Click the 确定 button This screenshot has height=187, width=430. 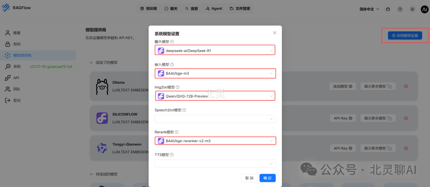pyautogui.click(x=268, y=178)
